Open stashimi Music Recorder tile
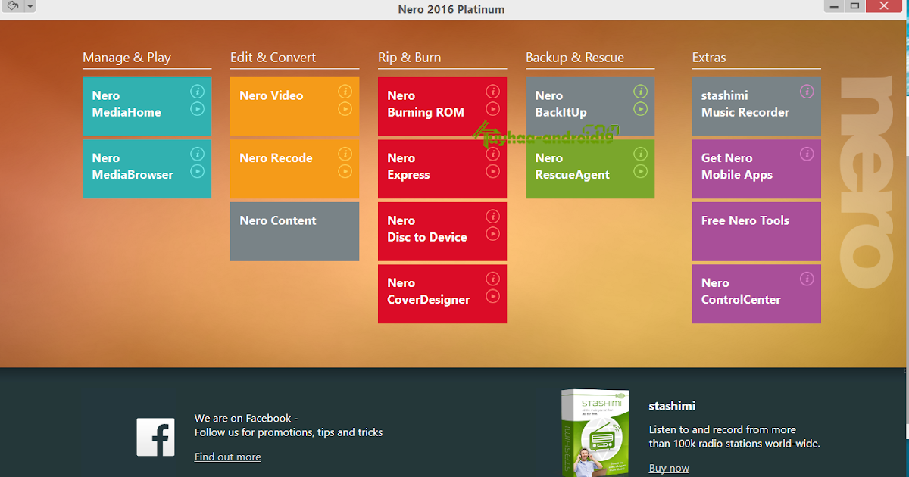909x477 pixels. pyautogui.click(x=757, y=106)
